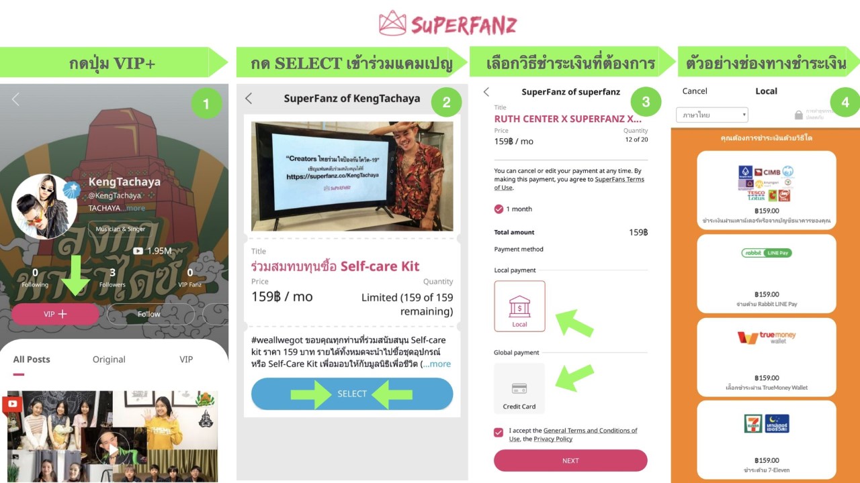The width and height of the screenshot is (860, 483).
Task: Select the Rabbit LINE Pay payment card
Action: click(767, 274)
